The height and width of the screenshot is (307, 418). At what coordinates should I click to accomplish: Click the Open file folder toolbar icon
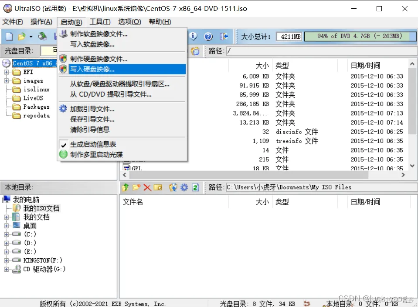(21, 37)
